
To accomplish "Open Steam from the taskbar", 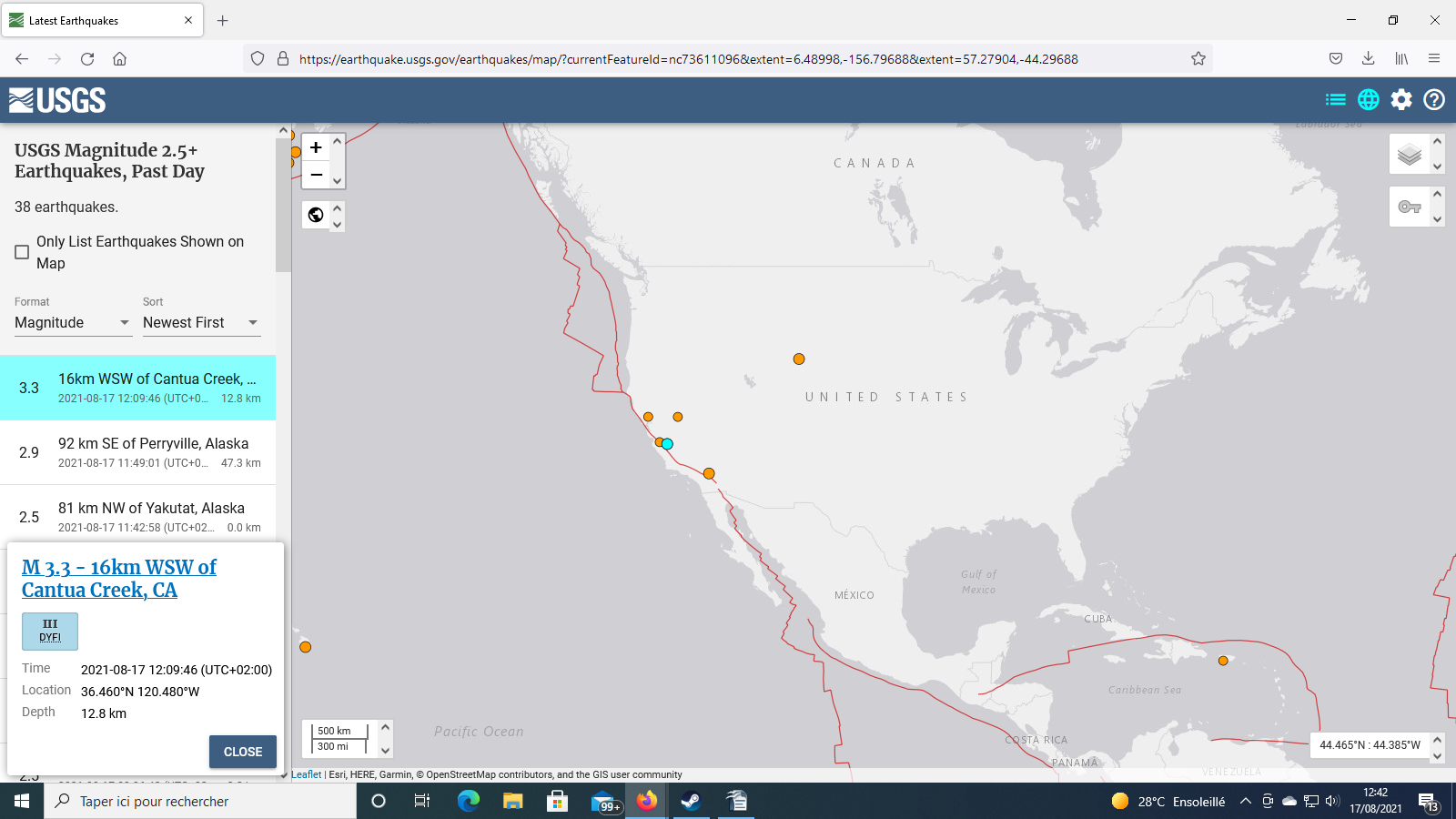I will click(x=691, y=801).
